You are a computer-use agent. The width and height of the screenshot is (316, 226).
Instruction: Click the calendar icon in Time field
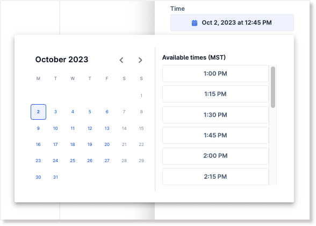[195, 23]
